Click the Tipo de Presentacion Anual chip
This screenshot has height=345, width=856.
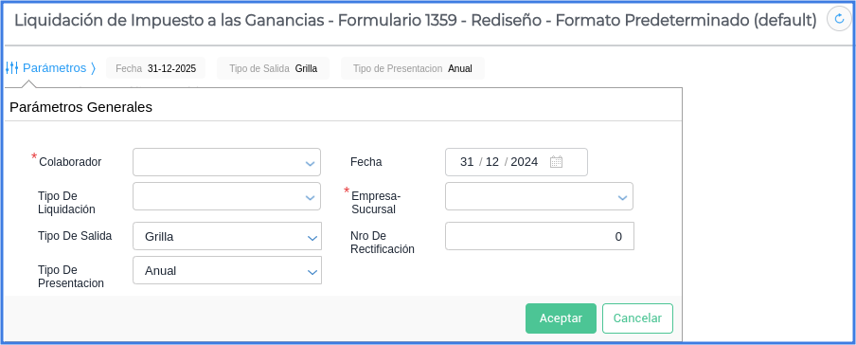click(413, 68)
